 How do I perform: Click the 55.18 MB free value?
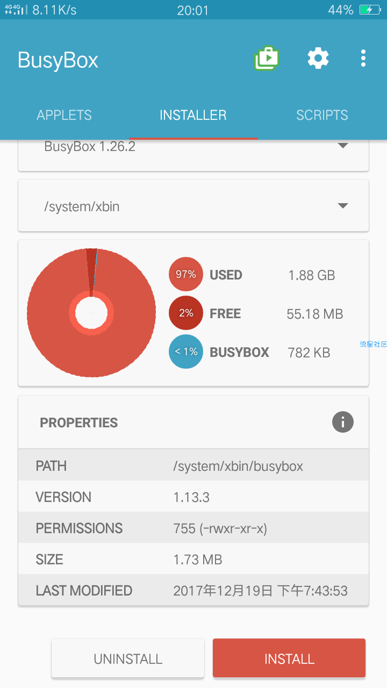click(315, 314)
